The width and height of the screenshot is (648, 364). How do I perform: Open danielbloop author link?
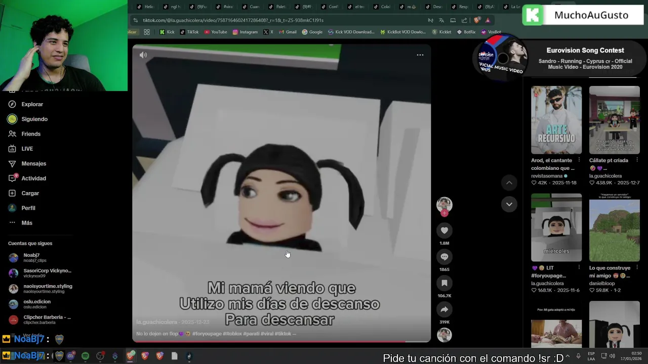pos(602,284)
